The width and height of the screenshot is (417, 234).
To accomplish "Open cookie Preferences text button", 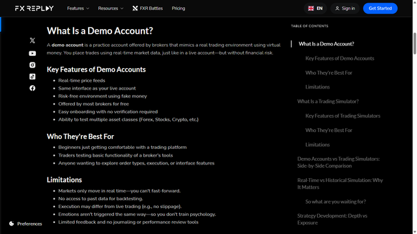I will pos(29,224).
